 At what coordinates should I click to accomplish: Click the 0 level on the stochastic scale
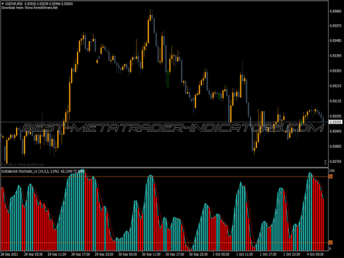pos(330,249)
